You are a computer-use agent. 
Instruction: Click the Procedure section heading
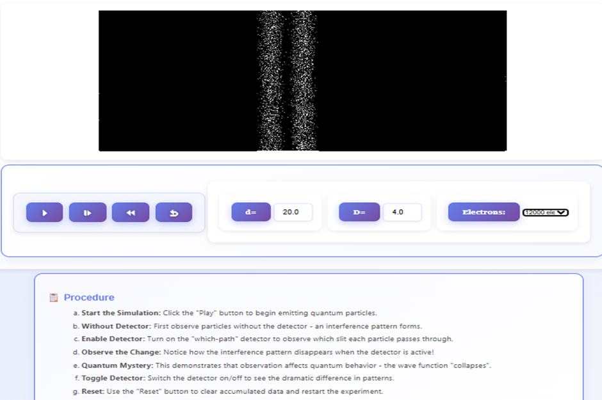click(89, 297)
